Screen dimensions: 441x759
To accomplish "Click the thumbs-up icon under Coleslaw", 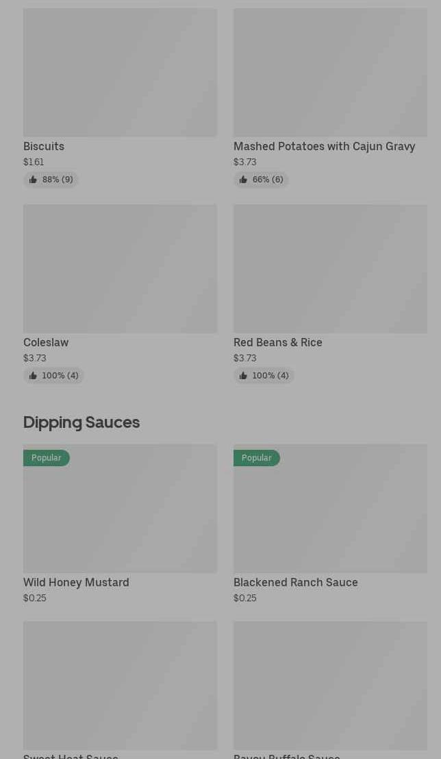I will point(33,376).
